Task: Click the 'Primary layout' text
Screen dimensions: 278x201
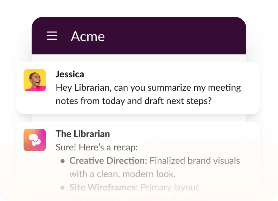Action: (x=169, y=187)
